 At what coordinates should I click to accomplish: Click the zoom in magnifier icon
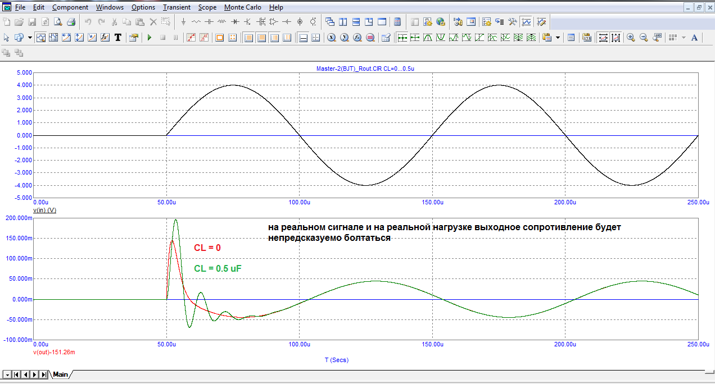pyautogui.click(x=631, y=38)
